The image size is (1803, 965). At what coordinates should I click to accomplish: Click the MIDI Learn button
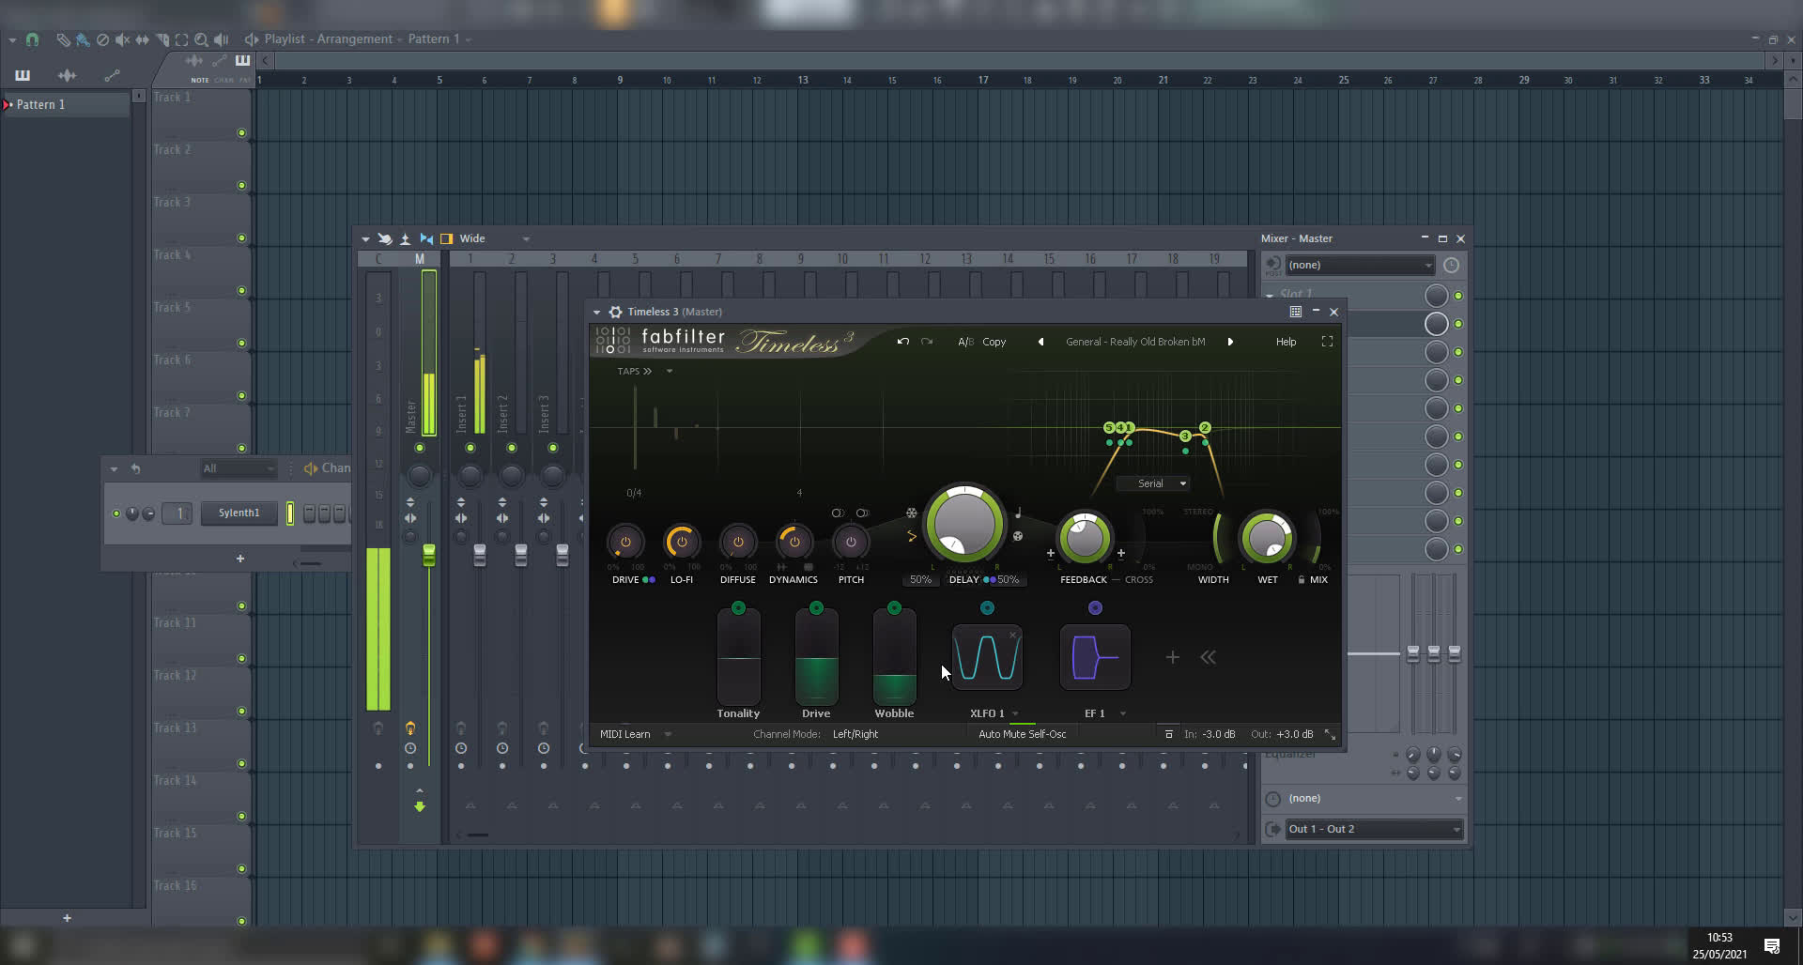[624, 734]
